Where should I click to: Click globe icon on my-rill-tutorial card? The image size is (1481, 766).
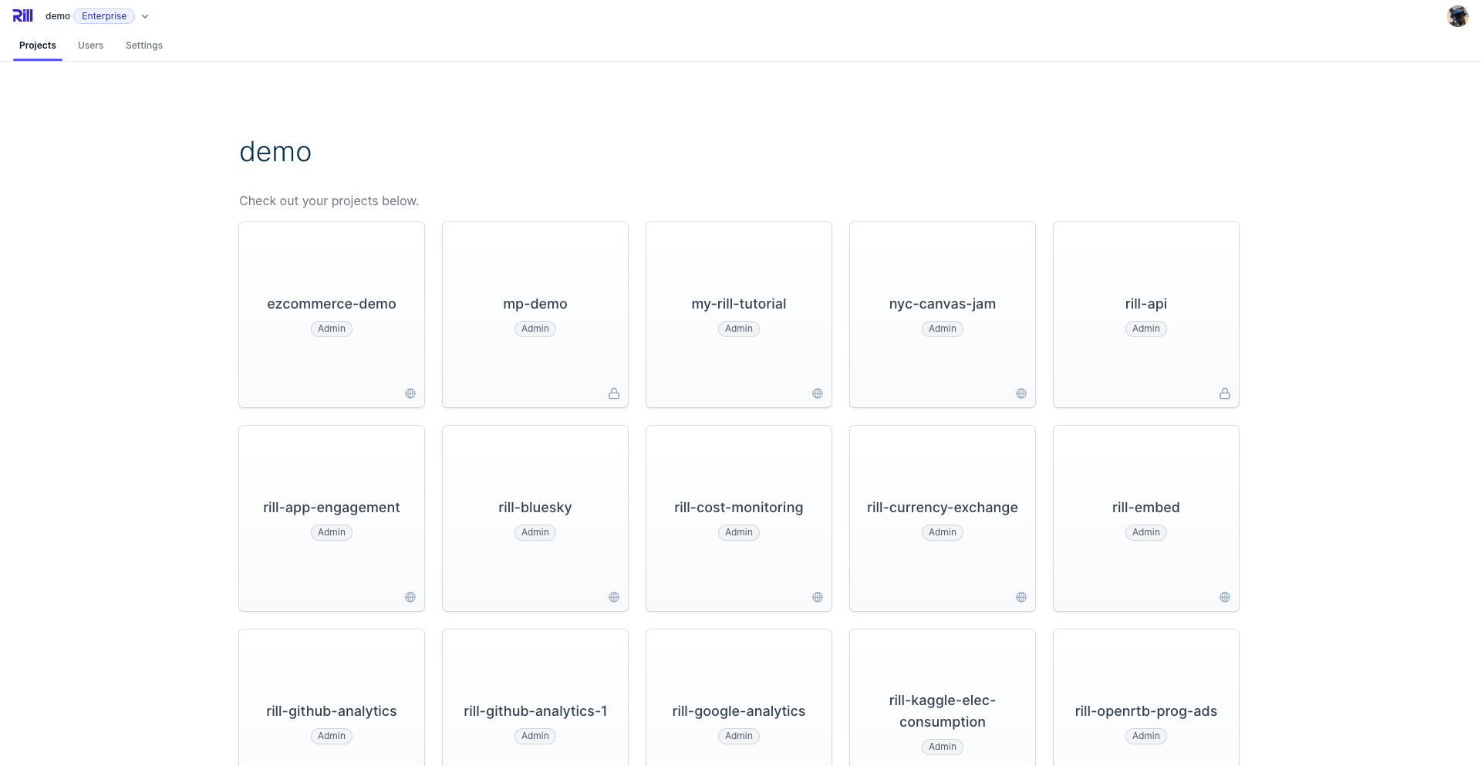pyautogui.click(x=818, y=393)
